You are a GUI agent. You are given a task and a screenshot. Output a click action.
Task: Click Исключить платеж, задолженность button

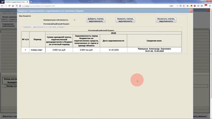tap(166, 20)
